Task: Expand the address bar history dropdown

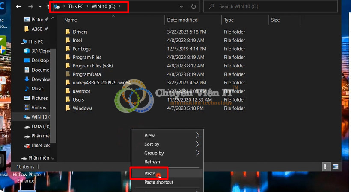Action: click(x=181, y=7)
